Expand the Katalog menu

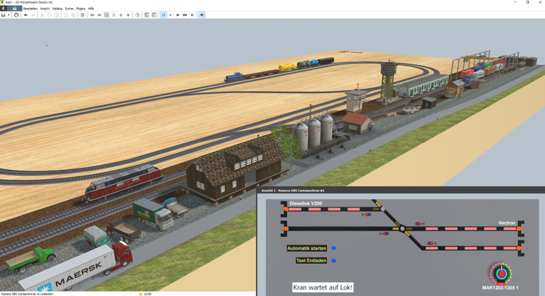57,8
